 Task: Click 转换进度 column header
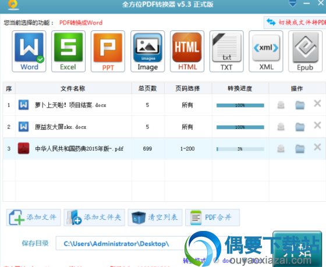tap(240, 88)
